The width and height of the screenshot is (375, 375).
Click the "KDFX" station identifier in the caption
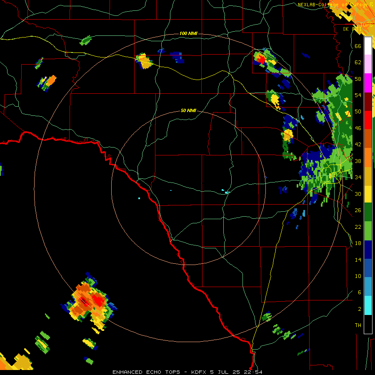[x=200, y=372]
